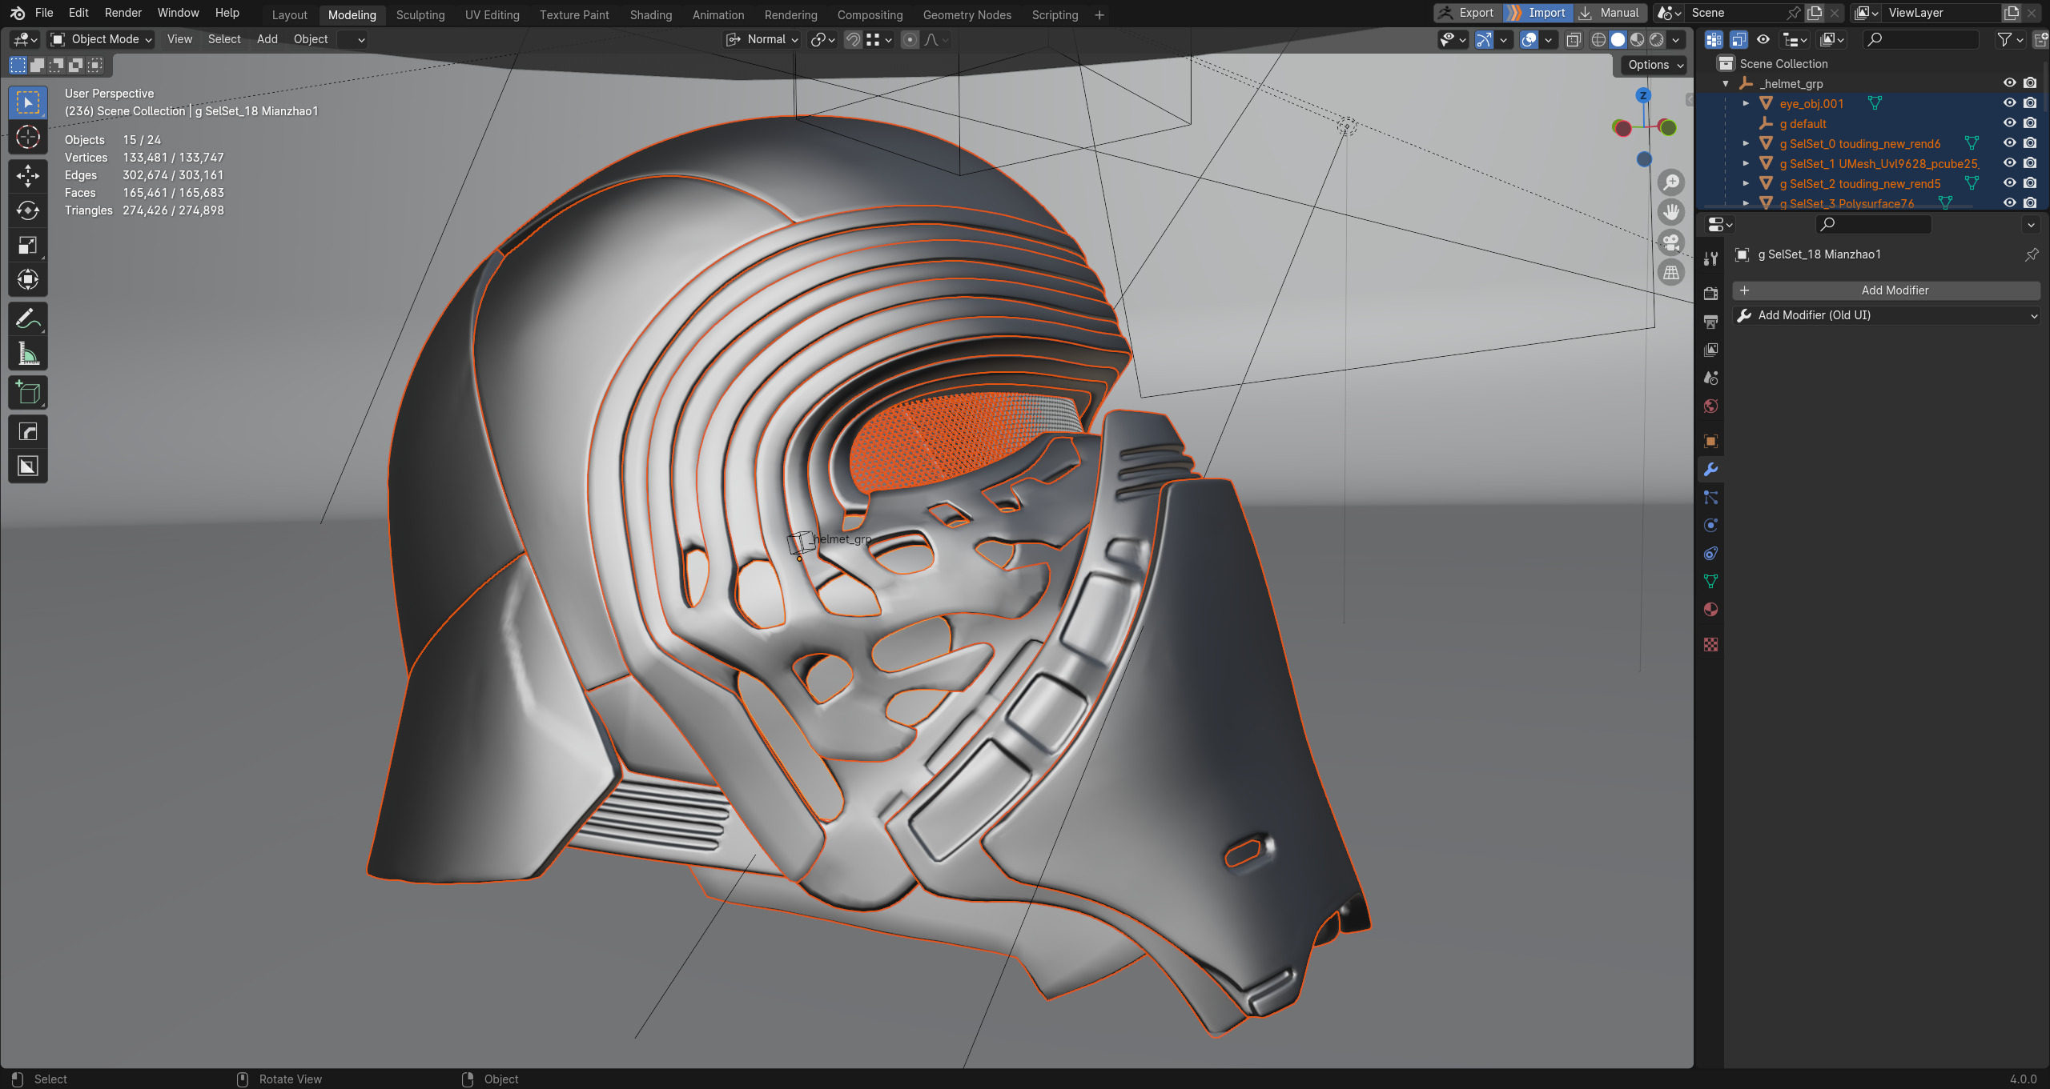Open the Material properties tab
2050x1089 pixels.
pyautogui.click(x=1710, y=610)
